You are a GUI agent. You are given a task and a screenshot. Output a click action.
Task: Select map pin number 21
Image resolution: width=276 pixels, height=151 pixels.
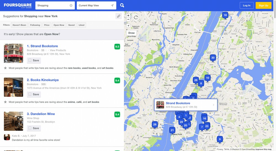pyautogui.click(x=172, y=131)
